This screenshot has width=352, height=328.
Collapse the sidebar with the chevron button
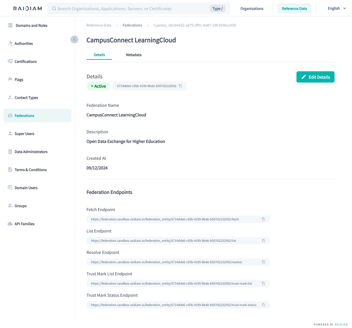tap(74, 39)
